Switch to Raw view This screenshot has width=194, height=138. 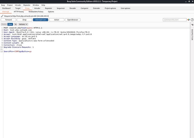click(x=10, y=24)
